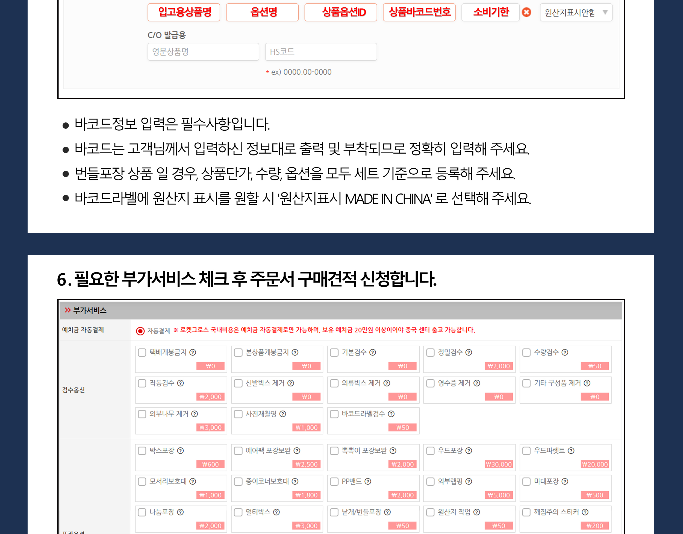Click help icon next to 우드파렛트
Screen dimensions: 683x534
[x=571, y=451]
